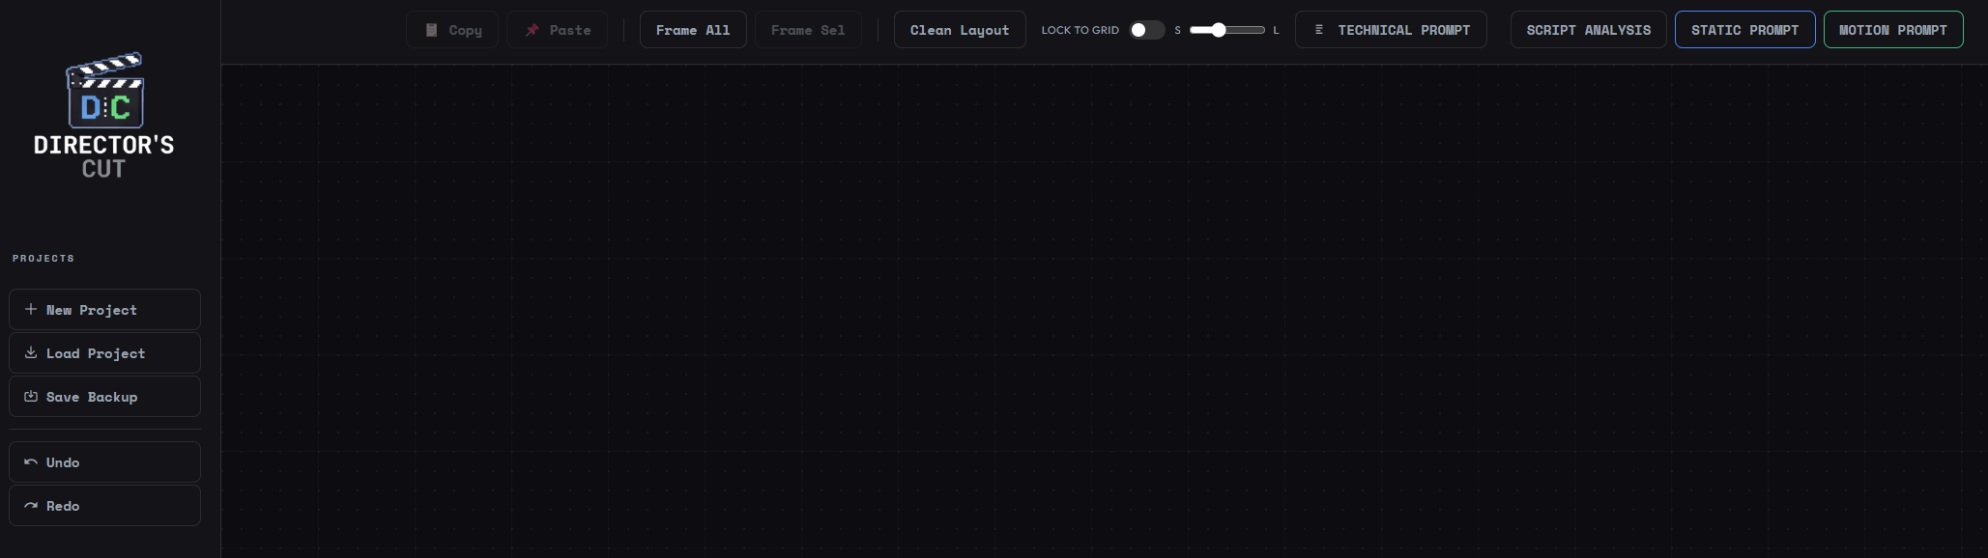Click the Save Backup label
This screenshot has width=1988, height=558.
coord(92,397)
